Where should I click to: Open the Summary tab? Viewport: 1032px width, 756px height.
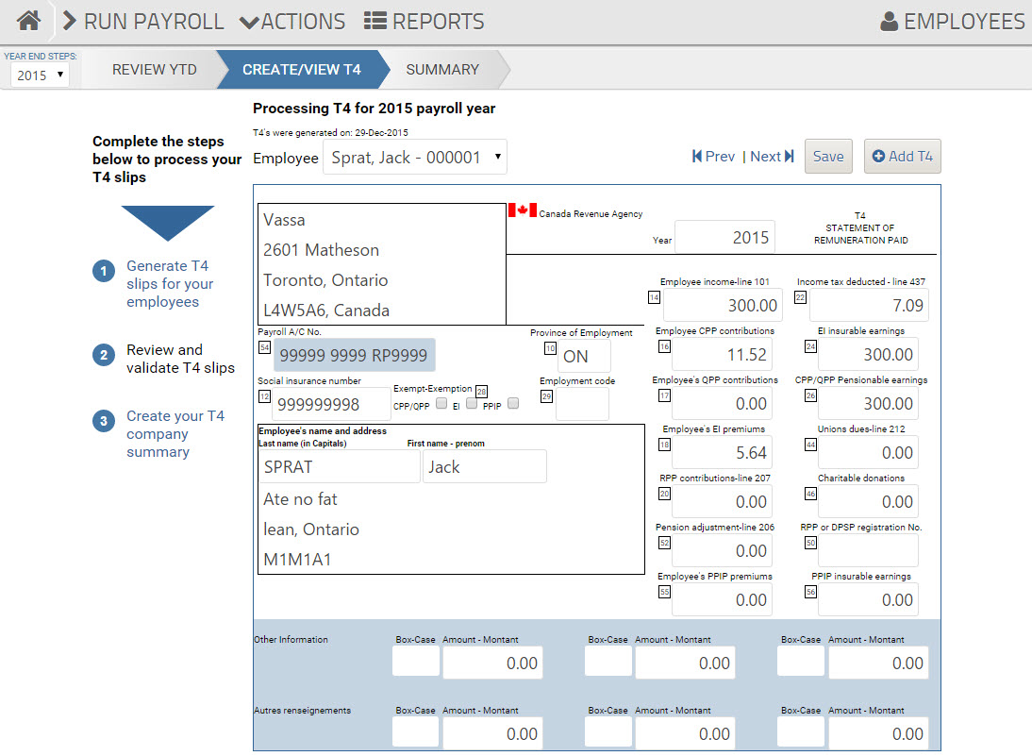click(441, 69)
